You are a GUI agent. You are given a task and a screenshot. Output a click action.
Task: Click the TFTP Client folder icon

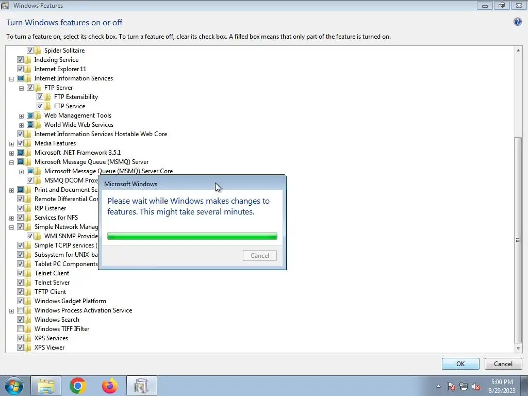28,292
